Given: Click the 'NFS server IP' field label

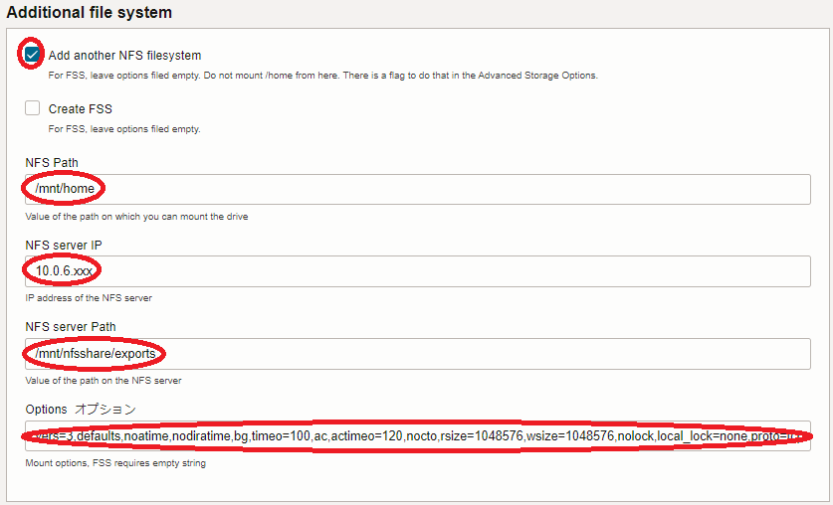Looking at the screenshot, I should pos(64,245).
